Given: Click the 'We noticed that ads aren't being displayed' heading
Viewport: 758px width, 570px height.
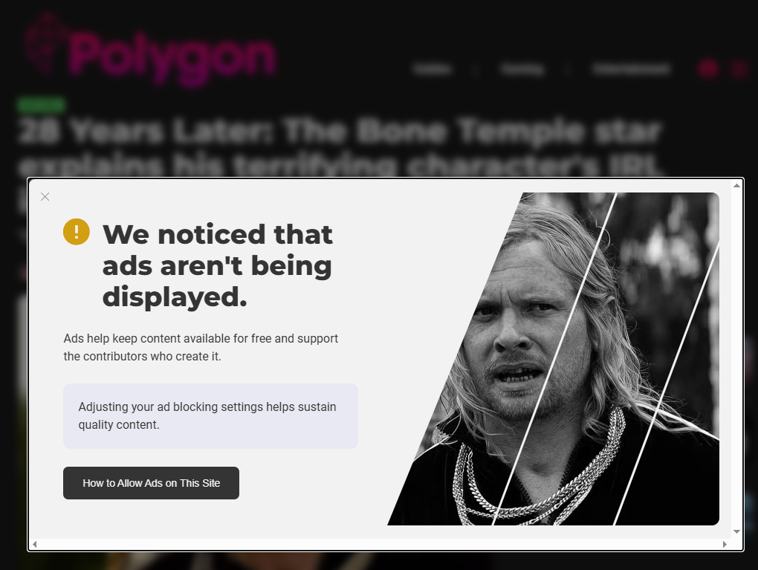Looking at the screenshot, I should coord(218,265).
